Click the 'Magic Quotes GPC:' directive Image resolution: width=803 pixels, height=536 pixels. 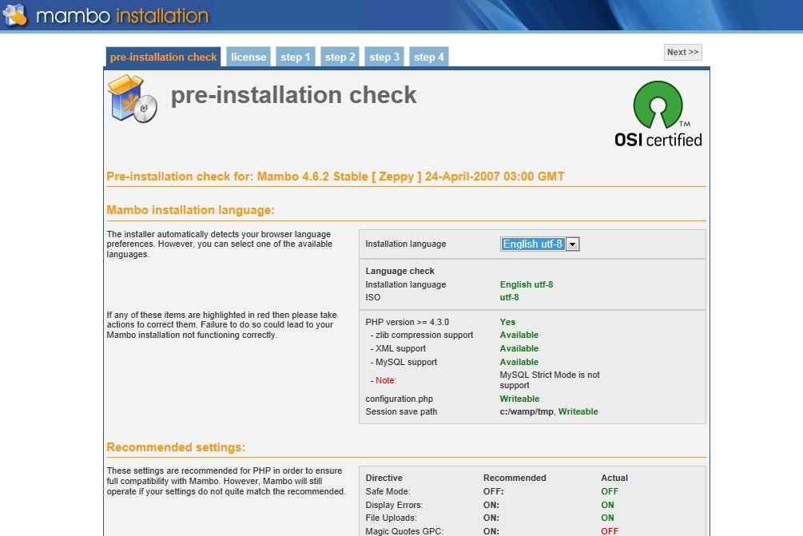(x=404, y=531)
